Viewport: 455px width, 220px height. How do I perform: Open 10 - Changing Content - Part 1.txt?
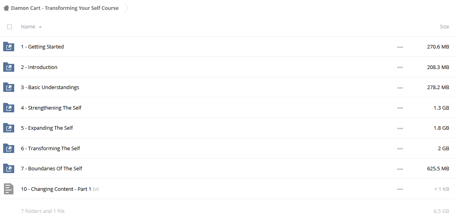click(x=60, y=189)
